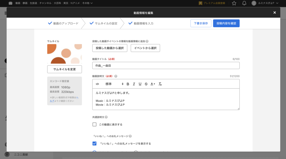Click the underline formatting icon

pos(140,84)
